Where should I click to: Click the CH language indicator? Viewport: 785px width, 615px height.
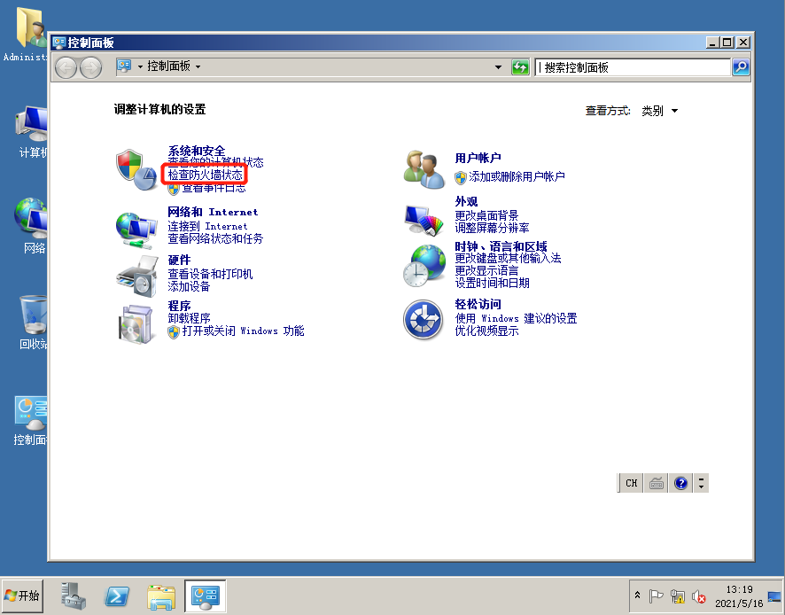click(x=630, y=482)
